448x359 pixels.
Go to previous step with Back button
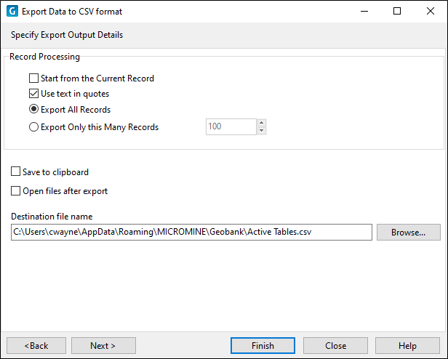point(36,346)
